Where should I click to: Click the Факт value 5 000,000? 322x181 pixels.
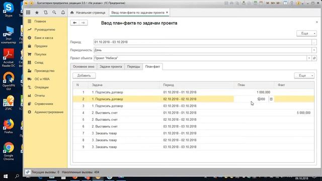[303, 113]
